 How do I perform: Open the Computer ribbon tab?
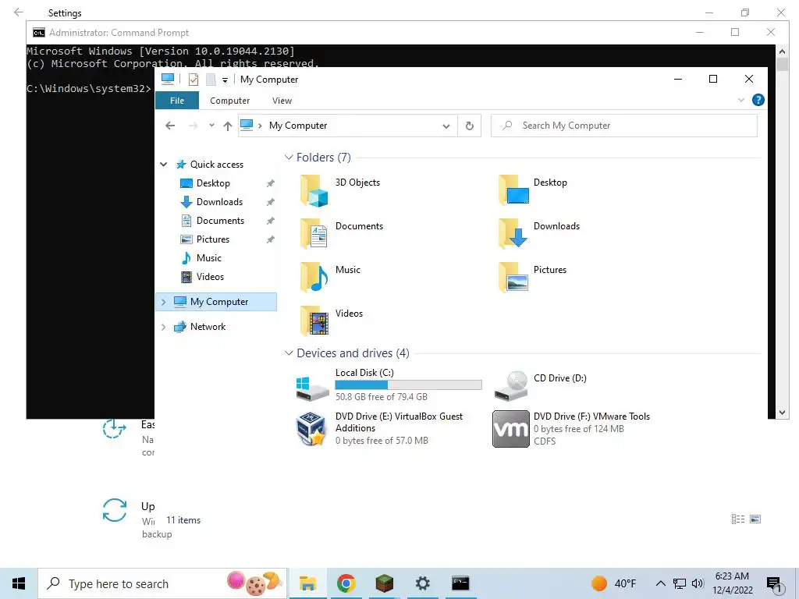(230, 101)
